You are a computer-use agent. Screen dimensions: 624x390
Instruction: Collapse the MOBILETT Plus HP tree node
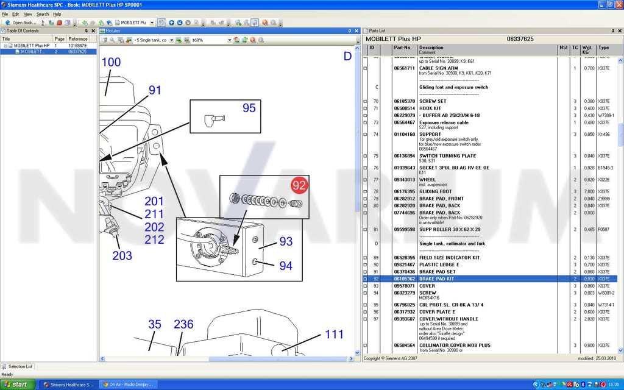coord(5,46)
